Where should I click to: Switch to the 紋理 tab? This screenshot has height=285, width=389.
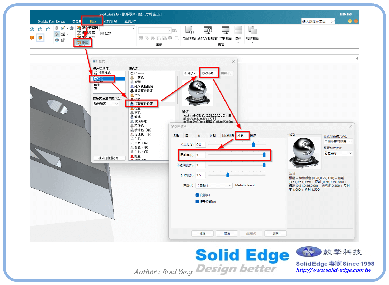[x=213, y=136]
